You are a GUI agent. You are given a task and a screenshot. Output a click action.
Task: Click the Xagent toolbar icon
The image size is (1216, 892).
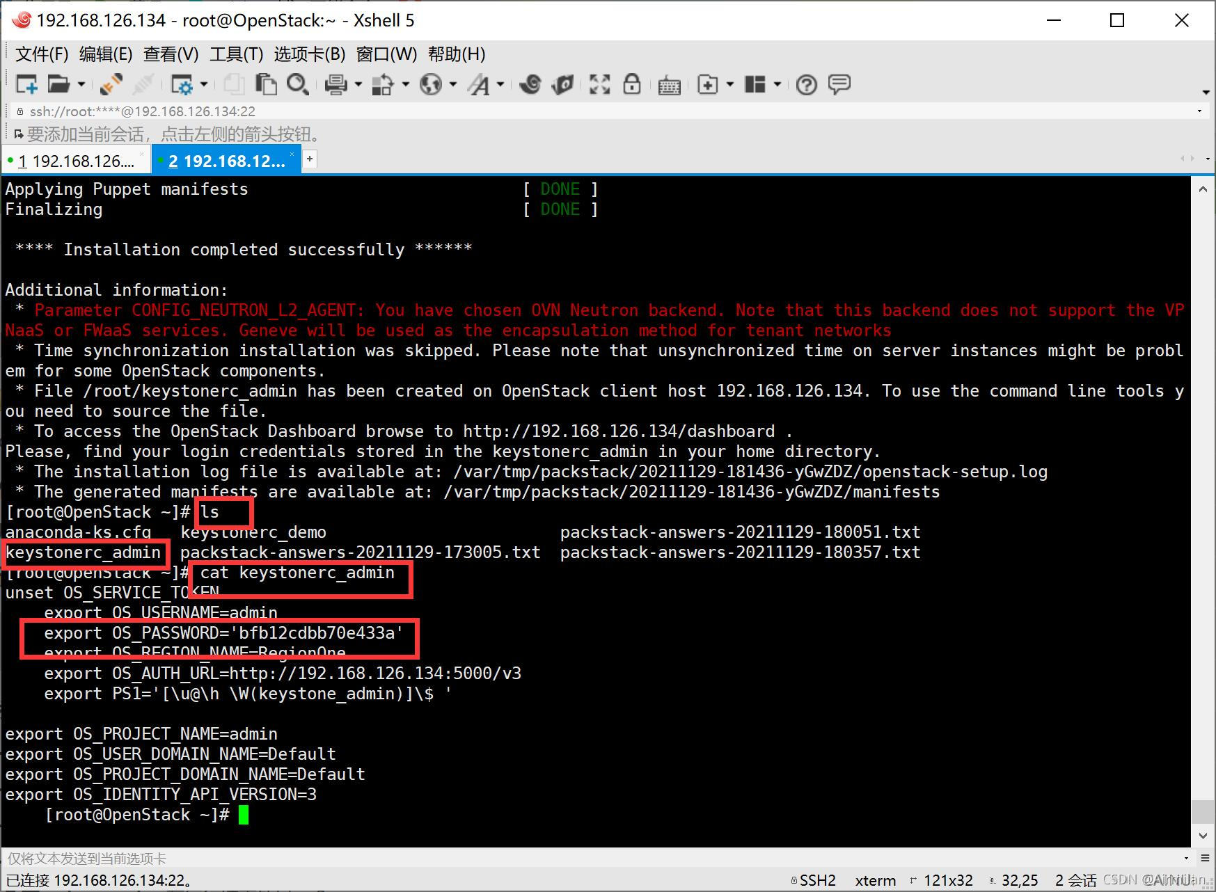pos(562,85)
